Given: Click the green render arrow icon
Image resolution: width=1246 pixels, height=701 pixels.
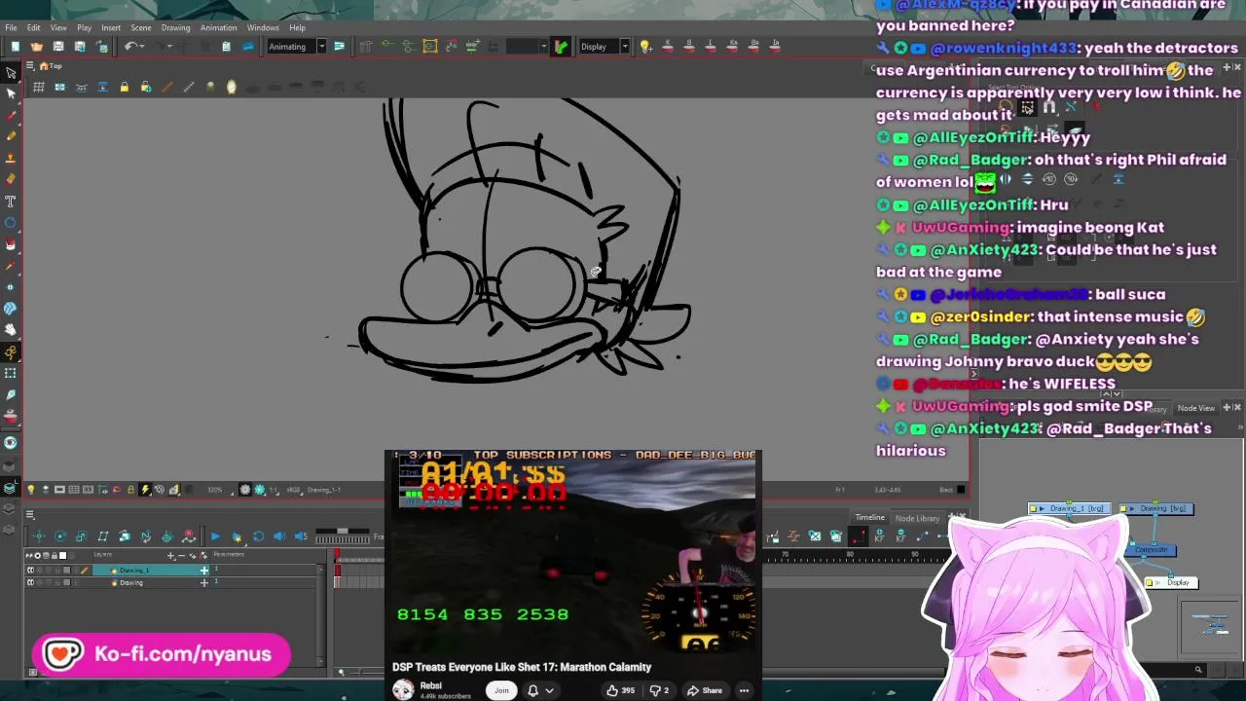Looking at the screenshot, I should tap(561, 47).
